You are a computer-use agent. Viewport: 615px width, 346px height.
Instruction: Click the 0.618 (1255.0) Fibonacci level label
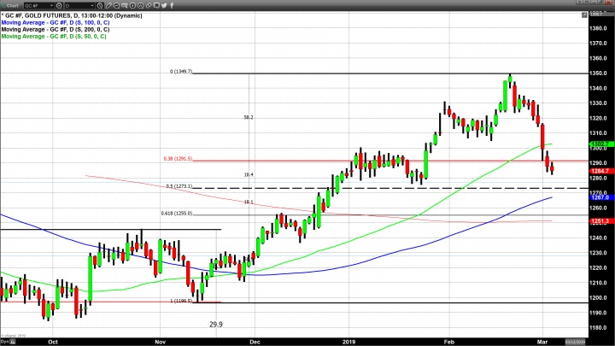click(x=177, y=214)
